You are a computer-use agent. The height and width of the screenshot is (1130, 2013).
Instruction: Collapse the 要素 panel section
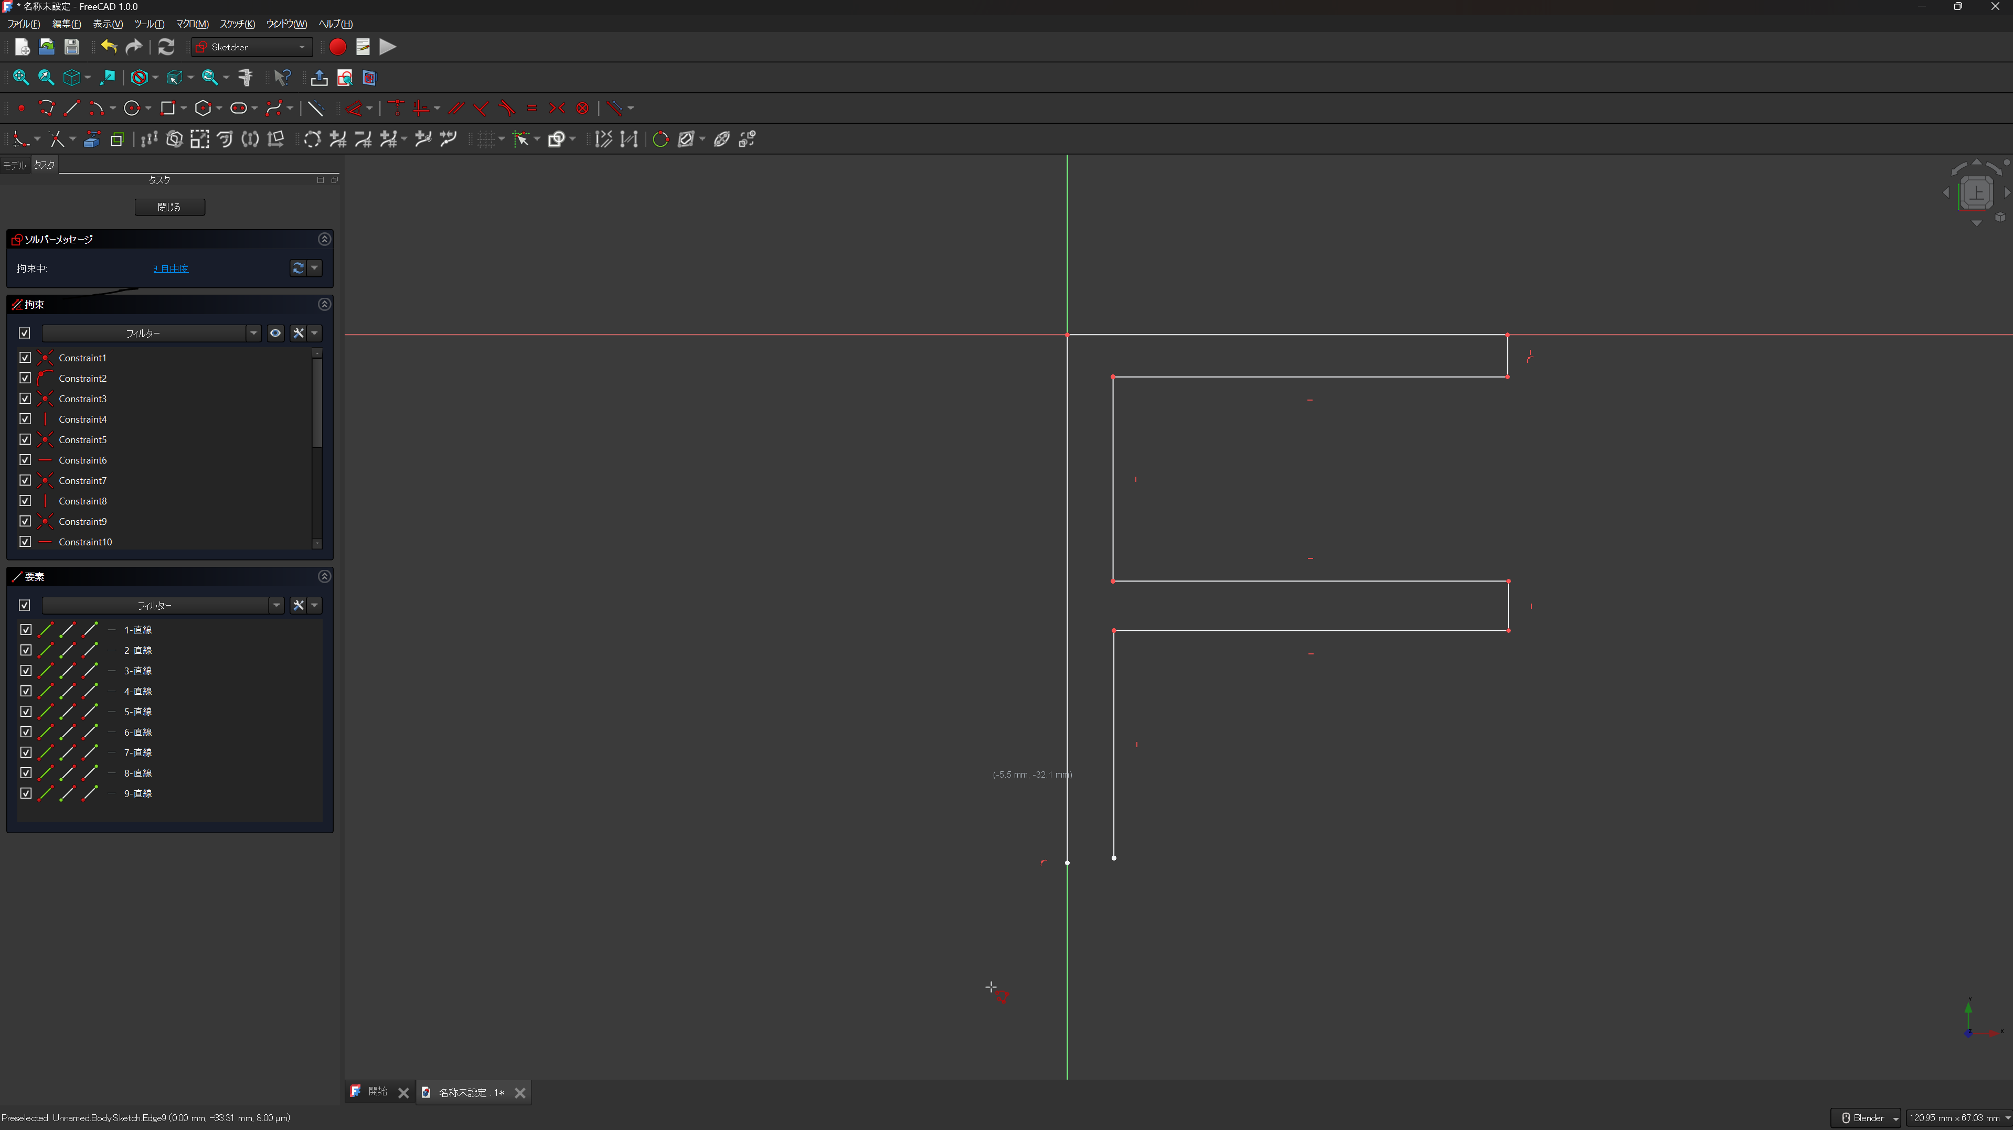[324, 576]
